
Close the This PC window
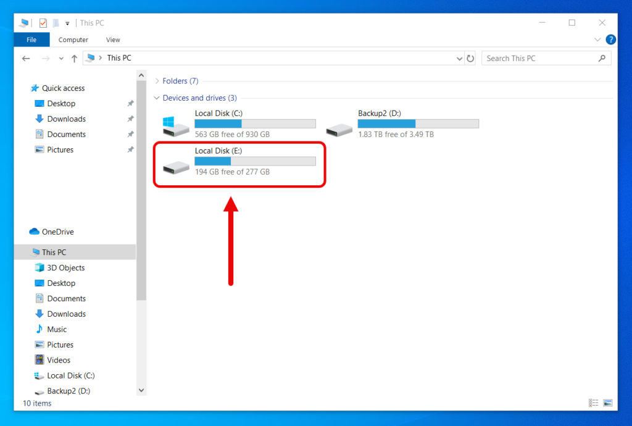(602, 23)
